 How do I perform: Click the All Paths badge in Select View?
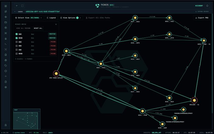(x=35, y=18)
